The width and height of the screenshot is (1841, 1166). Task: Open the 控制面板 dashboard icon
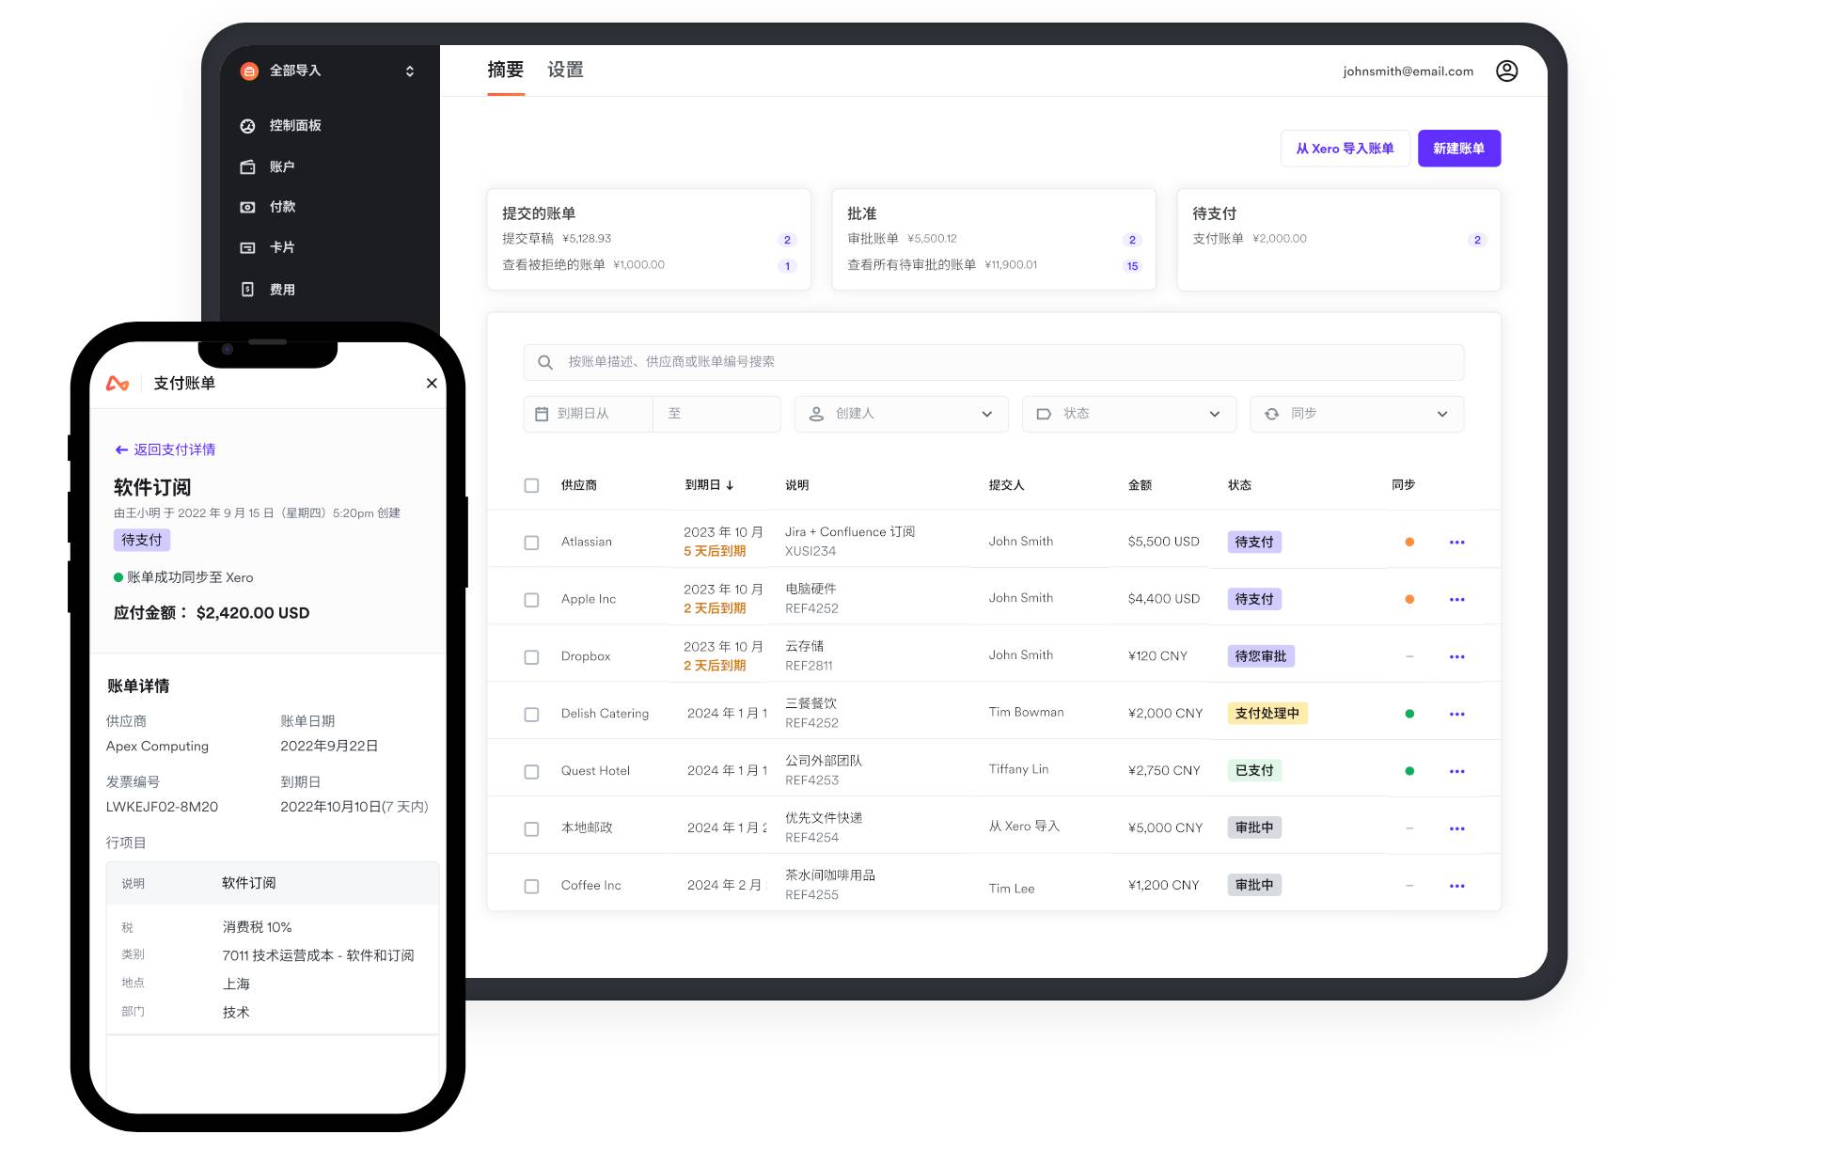247,126
